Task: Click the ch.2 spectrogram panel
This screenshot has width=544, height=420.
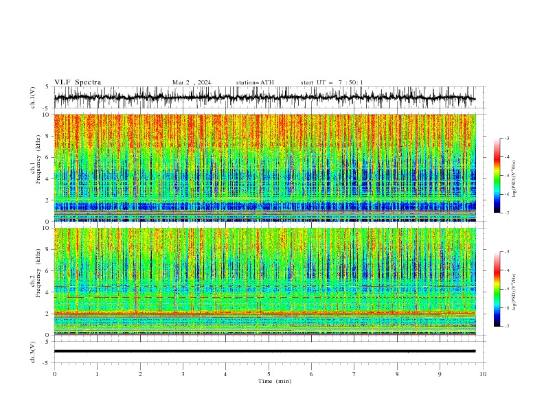Action: 265,281
